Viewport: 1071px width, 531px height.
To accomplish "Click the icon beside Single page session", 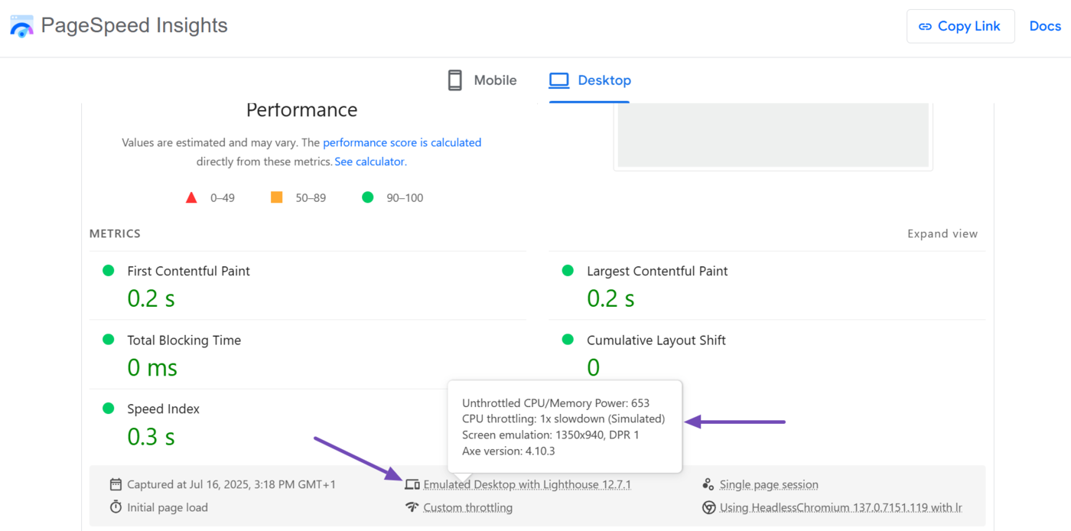I will click(708, 484).
